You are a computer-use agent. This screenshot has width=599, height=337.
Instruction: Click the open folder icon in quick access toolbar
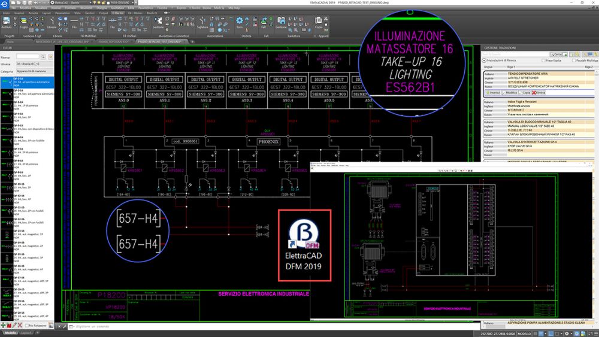click(x=19, y=2)
